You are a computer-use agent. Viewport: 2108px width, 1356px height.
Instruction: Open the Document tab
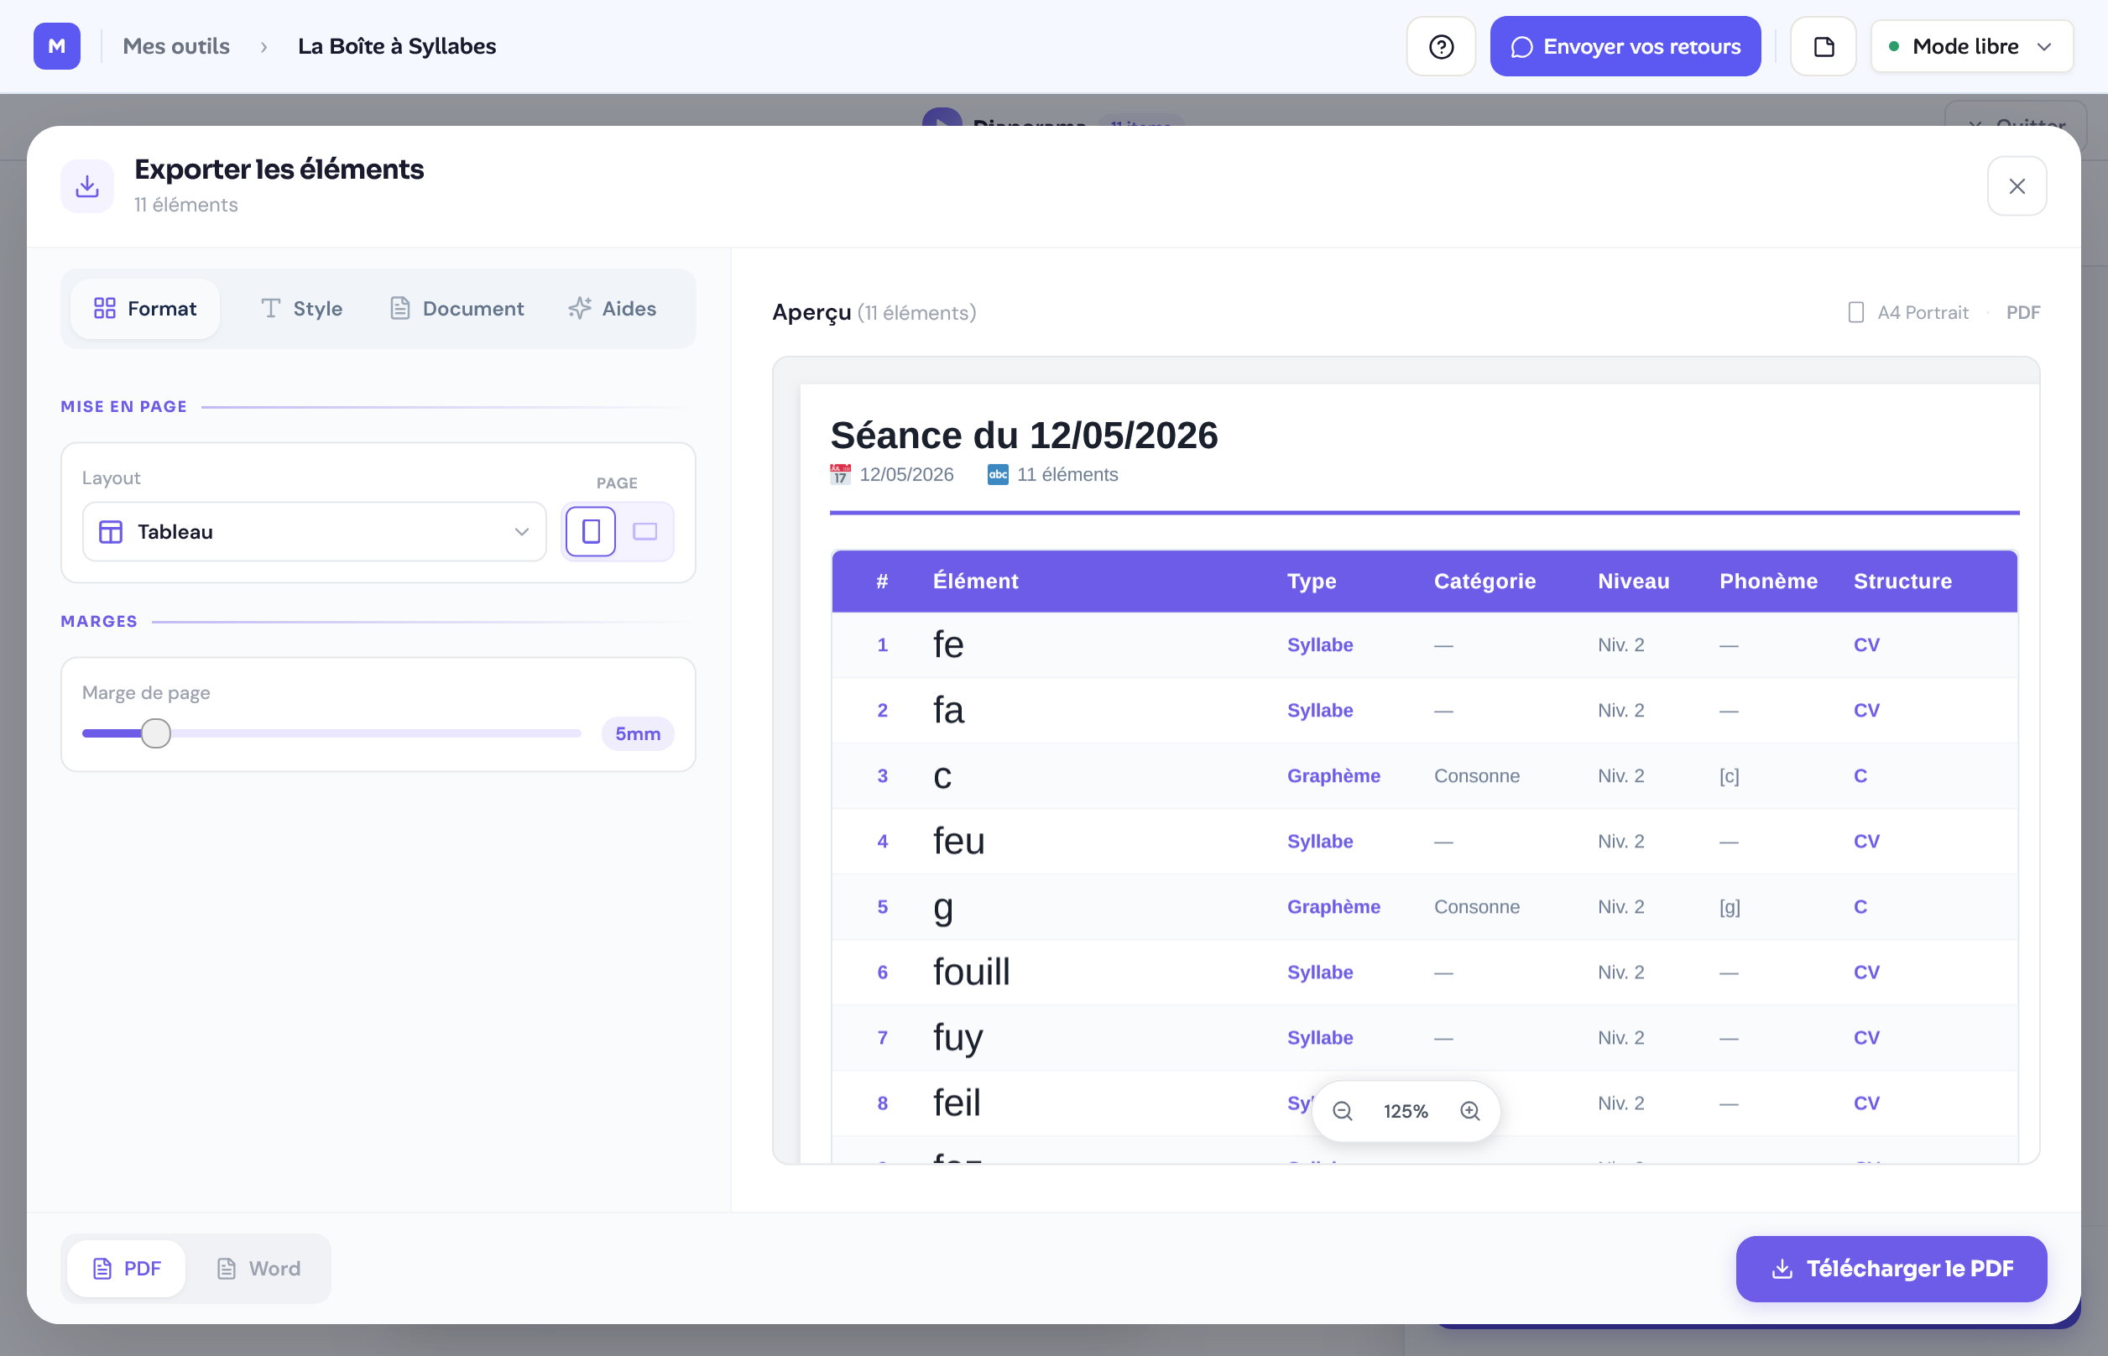pos(457,309)
